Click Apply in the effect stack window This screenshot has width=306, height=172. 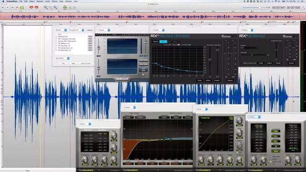coord(73,64)
